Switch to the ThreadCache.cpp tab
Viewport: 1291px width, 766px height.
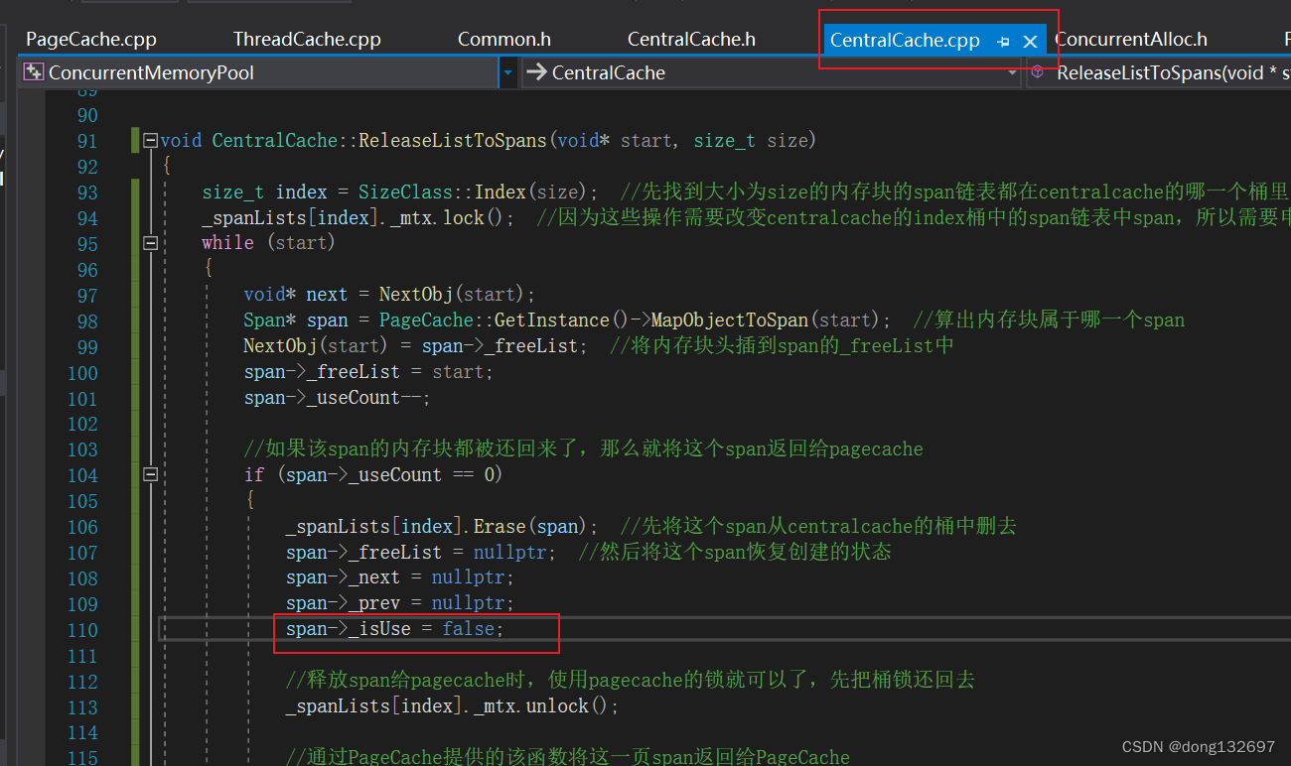click(307, 40)
